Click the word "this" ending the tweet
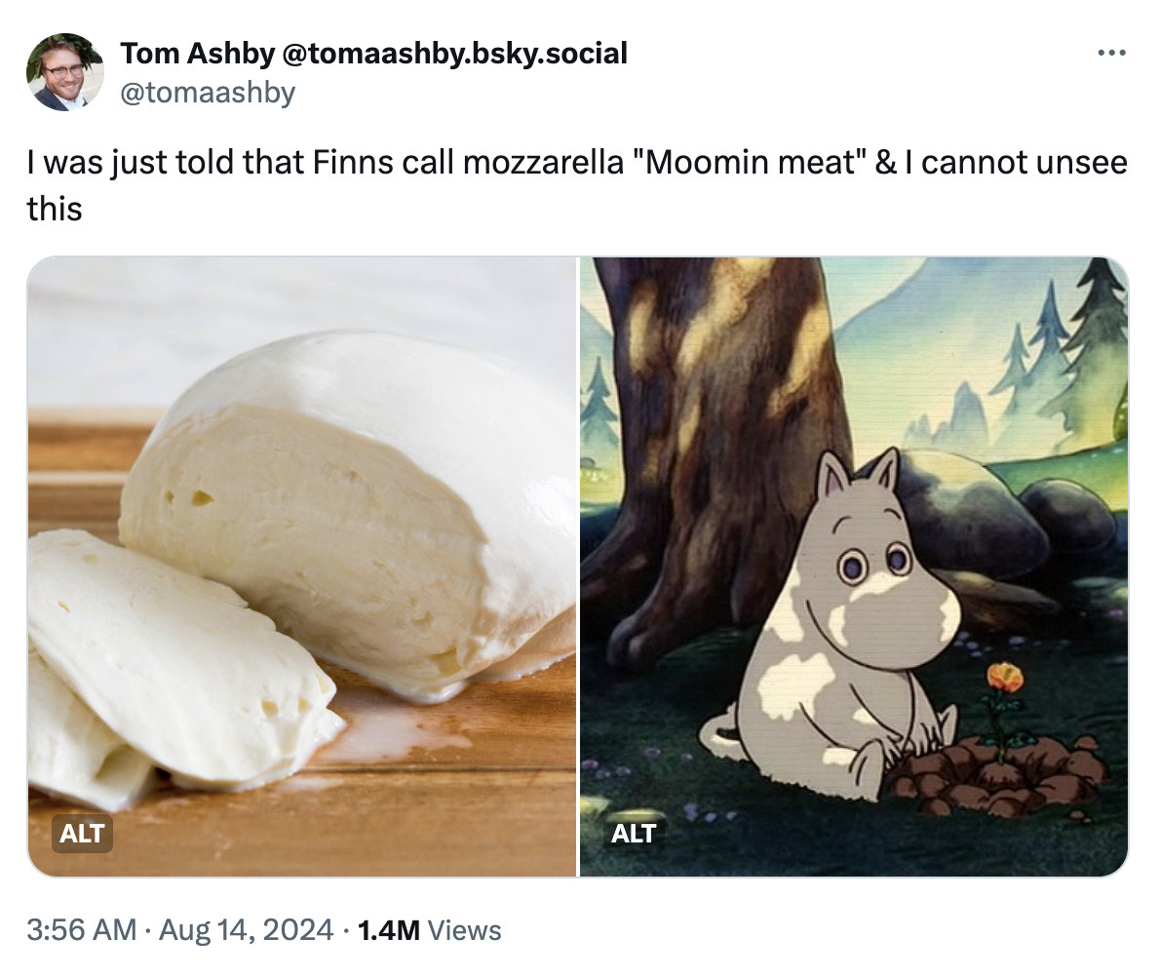This screenshot has width=1160, height=977. (55, 208)
